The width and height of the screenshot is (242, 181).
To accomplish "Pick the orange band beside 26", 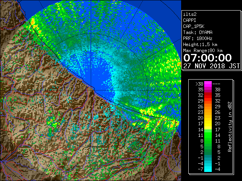I will coord(208,107).
